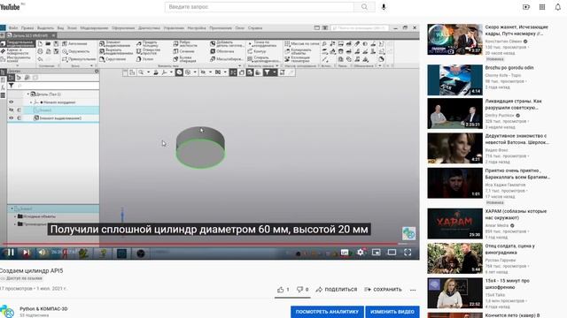567x318 pixels.
Task: Open the Файл menu
Action: coord(13,27)
